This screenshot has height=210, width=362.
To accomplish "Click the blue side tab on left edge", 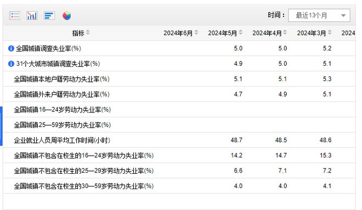I will [1, 126].
